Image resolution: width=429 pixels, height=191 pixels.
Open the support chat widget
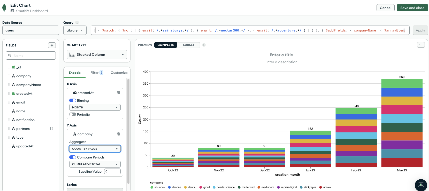(421, 185)
